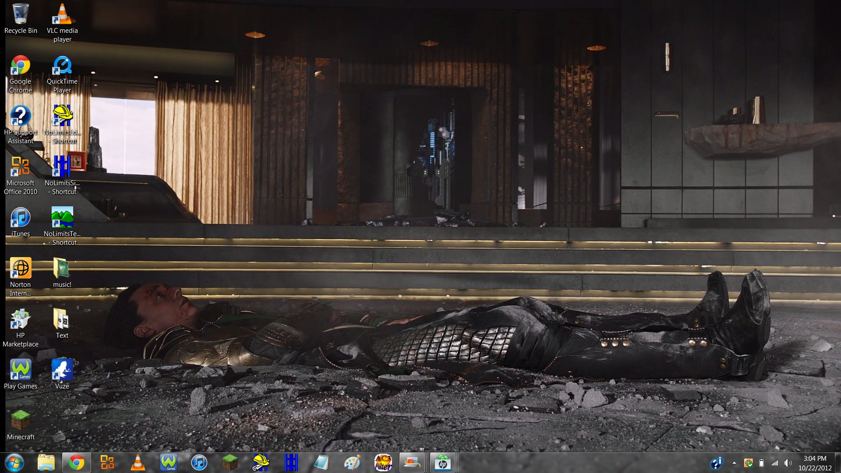Launch QuickTime Player desktop icon

tap(62, 74)
